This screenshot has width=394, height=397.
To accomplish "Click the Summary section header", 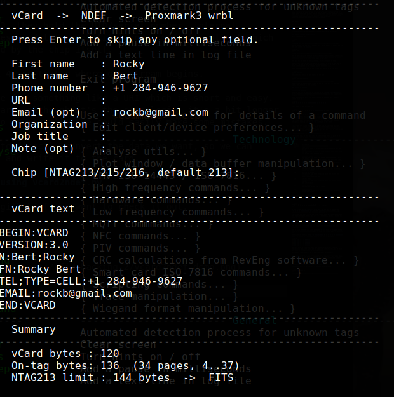I will (34, 330).
